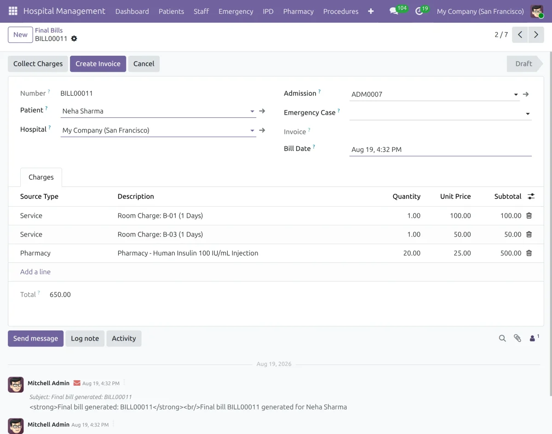Click the Create Invoice button
The height and width of the screenshot is (434, 552).
[x=98, y=64]
